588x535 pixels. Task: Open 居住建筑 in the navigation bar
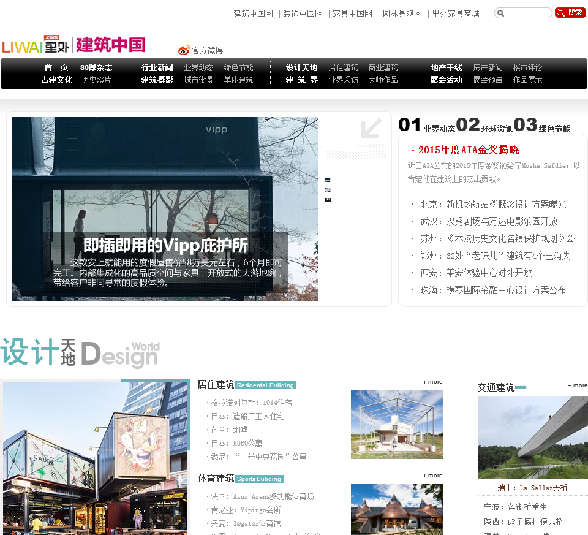click(343, 67)
